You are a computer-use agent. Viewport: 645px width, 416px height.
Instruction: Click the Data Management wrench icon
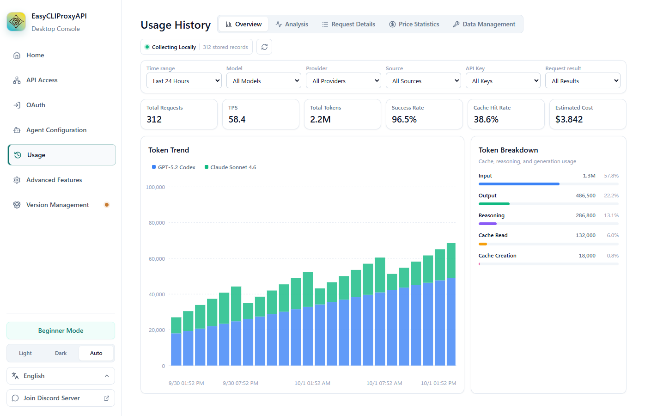pyautogui.click(x=456, y=24)
